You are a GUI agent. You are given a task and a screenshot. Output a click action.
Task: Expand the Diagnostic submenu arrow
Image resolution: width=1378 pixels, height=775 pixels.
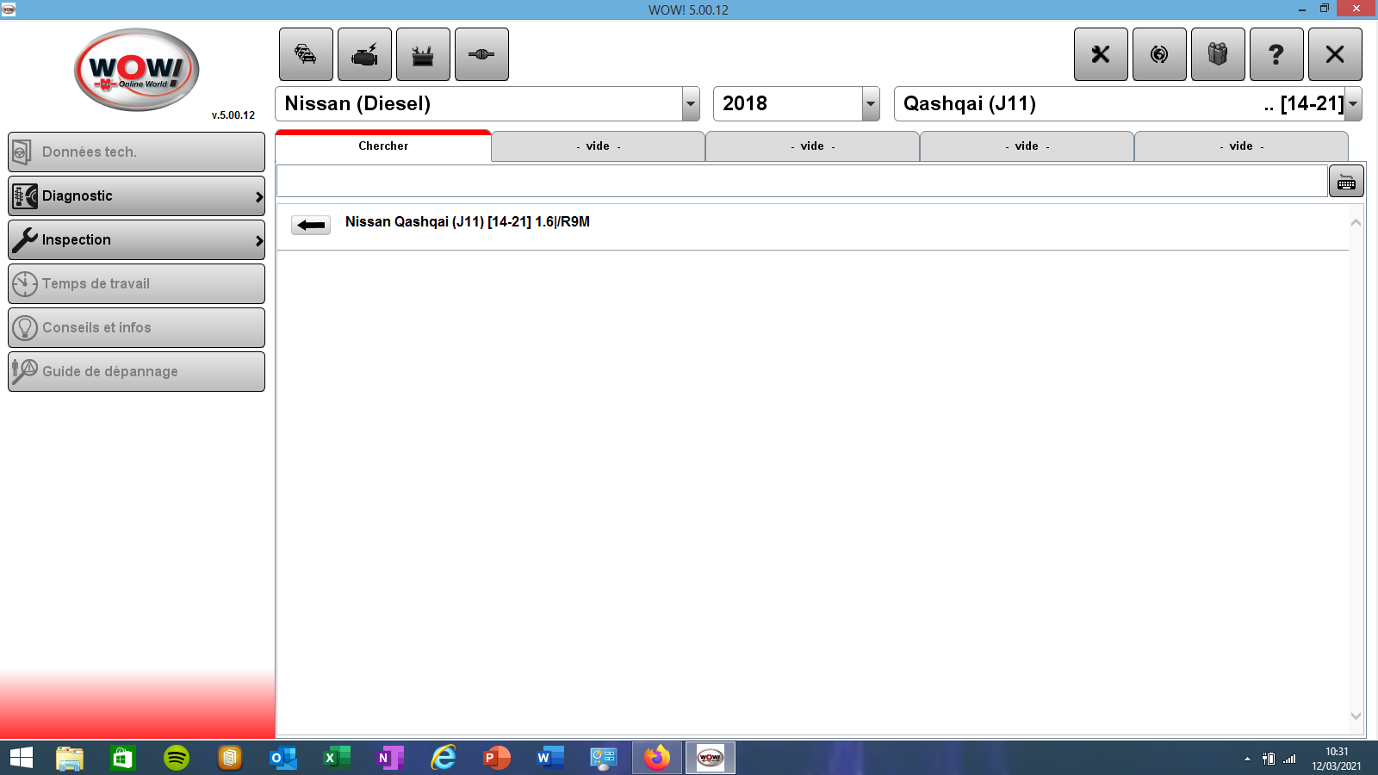coord(258,197)
